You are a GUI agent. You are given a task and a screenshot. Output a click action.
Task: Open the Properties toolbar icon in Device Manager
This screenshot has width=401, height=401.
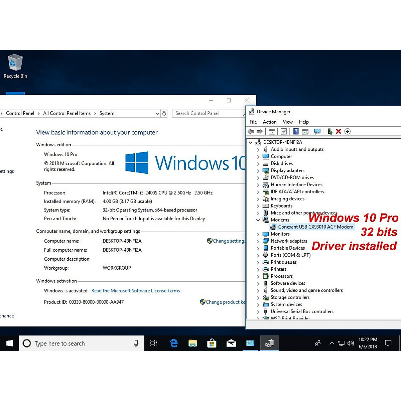click(x=284, y=131)
